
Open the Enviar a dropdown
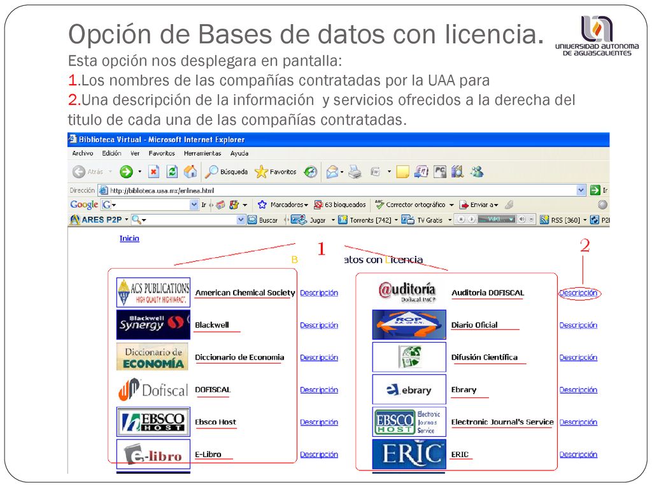tap(479, 204)
